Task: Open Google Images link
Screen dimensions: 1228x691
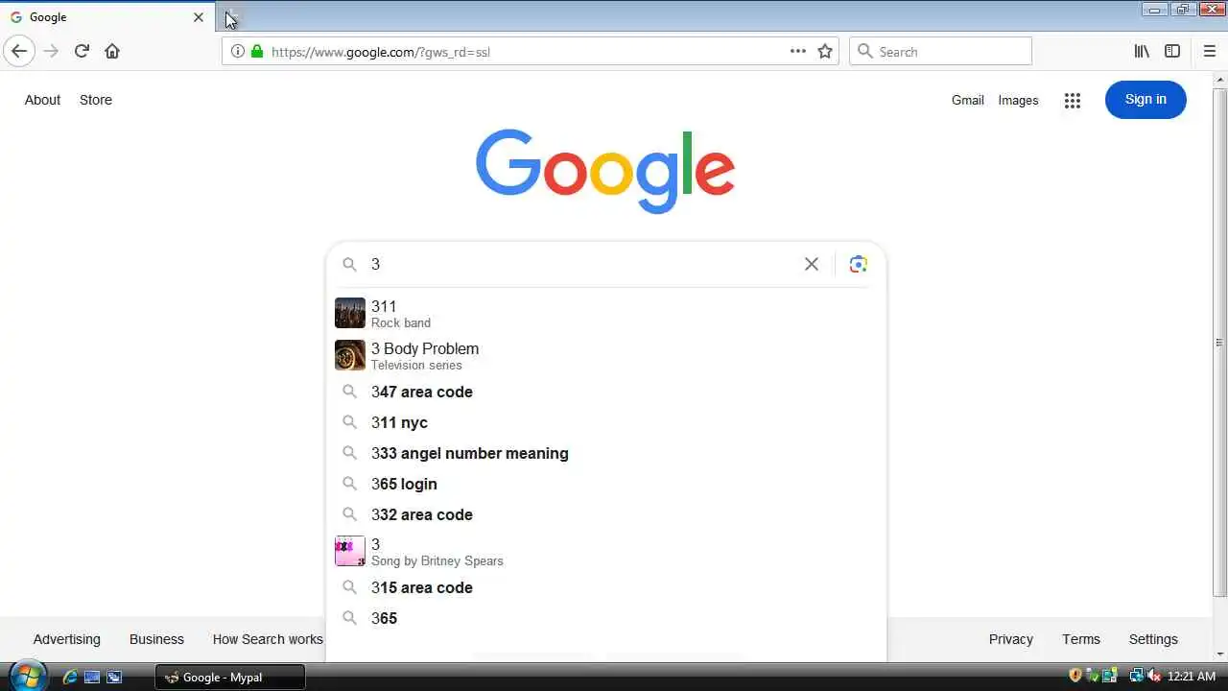Action: click(x=1018, y=100)
